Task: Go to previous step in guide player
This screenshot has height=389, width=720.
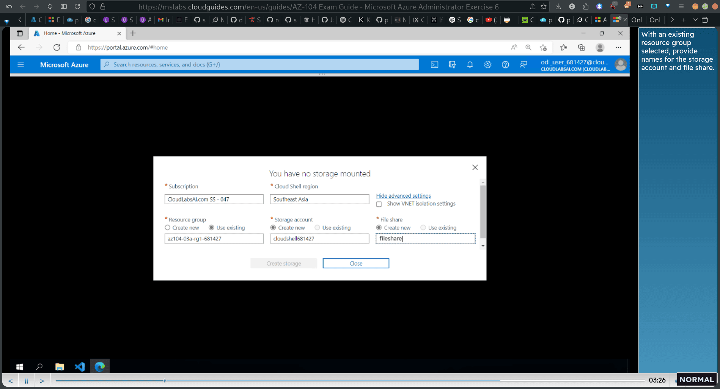Action: (10, 381)
